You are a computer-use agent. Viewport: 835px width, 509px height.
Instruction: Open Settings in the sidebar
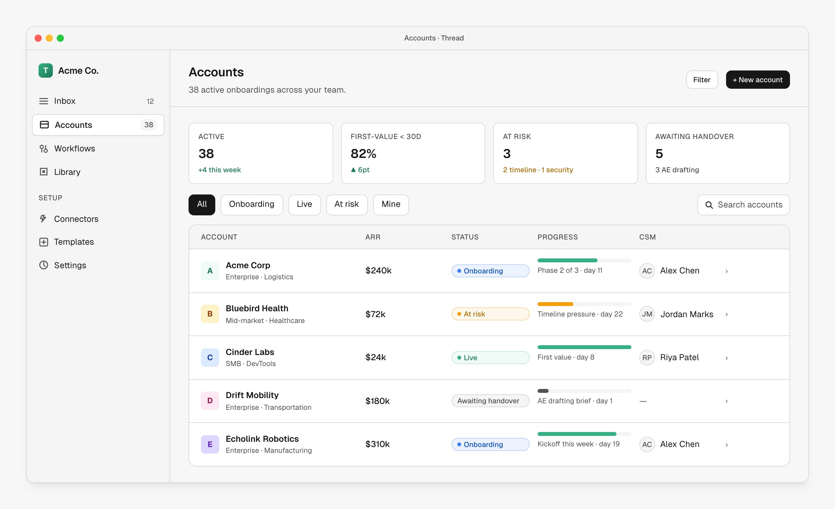click(98, 265)
